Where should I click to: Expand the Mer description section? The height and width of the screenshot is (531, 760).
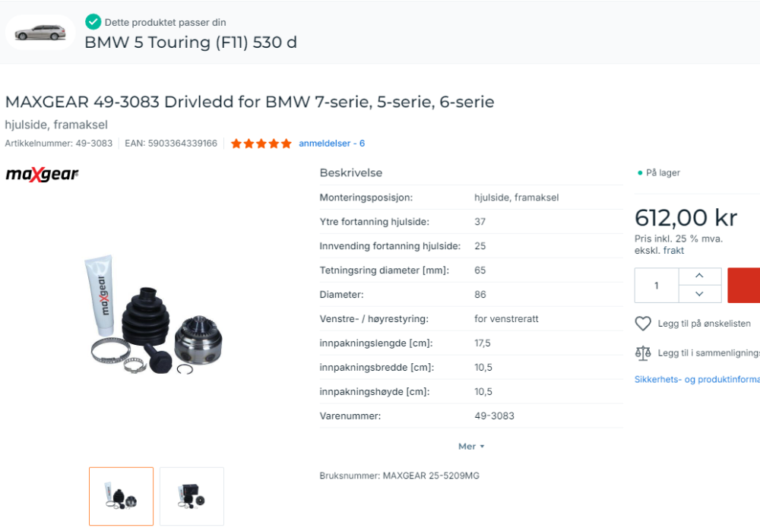click(471, 447)
